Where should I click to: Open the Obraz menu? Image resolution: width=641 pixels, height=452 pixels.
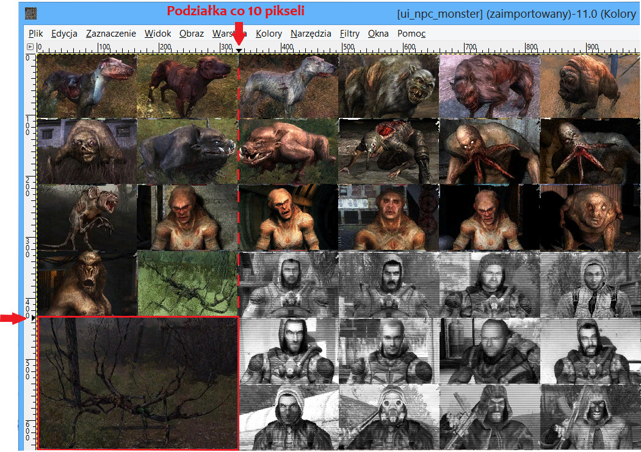[x=191, y=34]
